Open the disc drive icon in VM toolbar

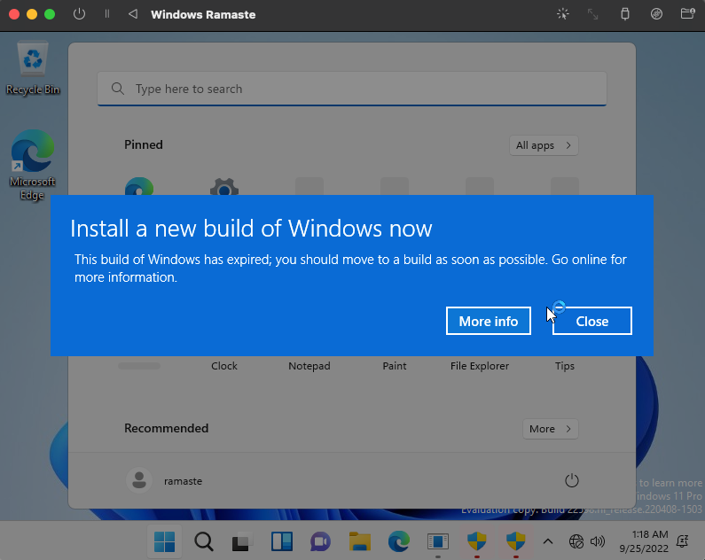click(x=656, y=14)
